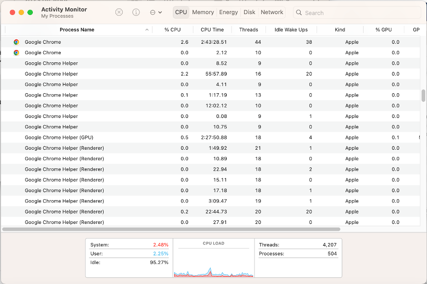
Task: Switch to the CPU tab
Action: pyautogui.click(x=181, y=12)
